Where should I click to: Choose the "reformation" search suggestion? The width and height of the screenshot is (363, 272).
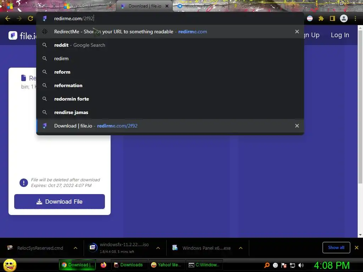click(x=170, y=85)
